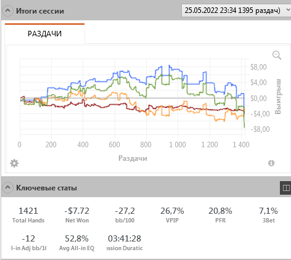Click the Выигрыш y-axis label
291x260 pixels.
[278, 96]
